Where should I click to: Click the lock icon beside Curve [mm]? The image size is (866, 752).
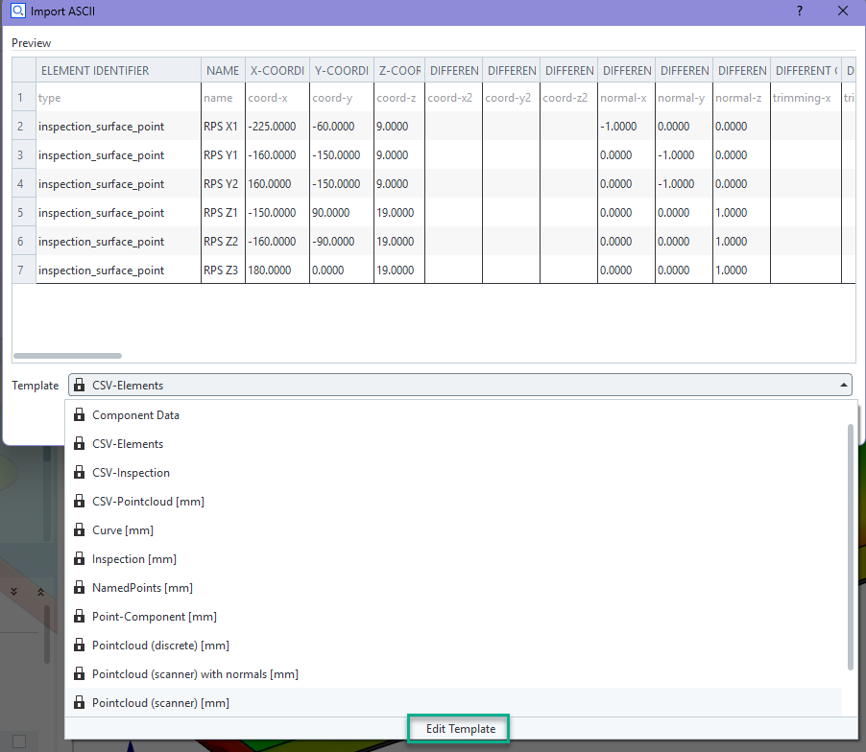[80, 530]
